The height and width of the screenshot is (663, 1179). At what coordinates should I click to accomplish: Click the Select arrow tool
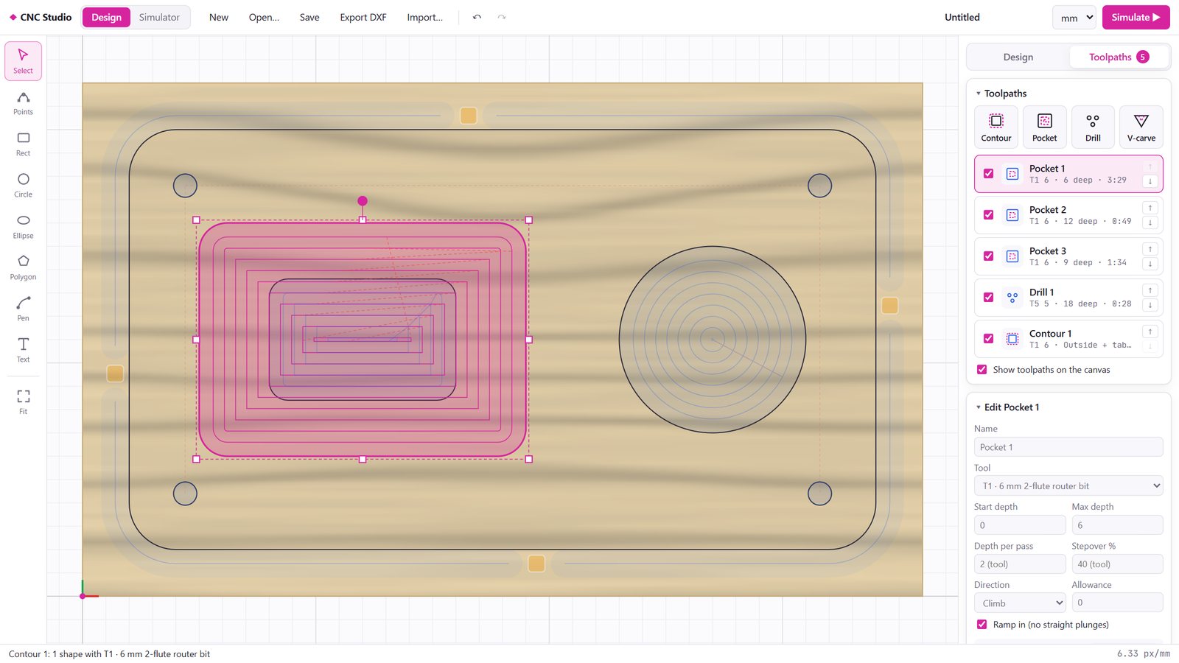(23, 61)
